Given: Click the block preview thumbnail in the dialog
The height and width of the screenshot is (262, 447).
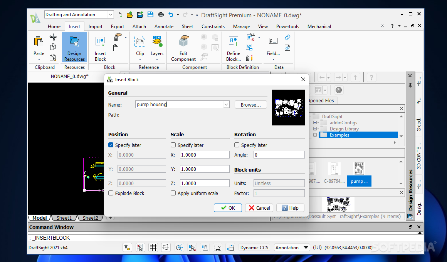Looking at the screenshot, I should (288, 107).
